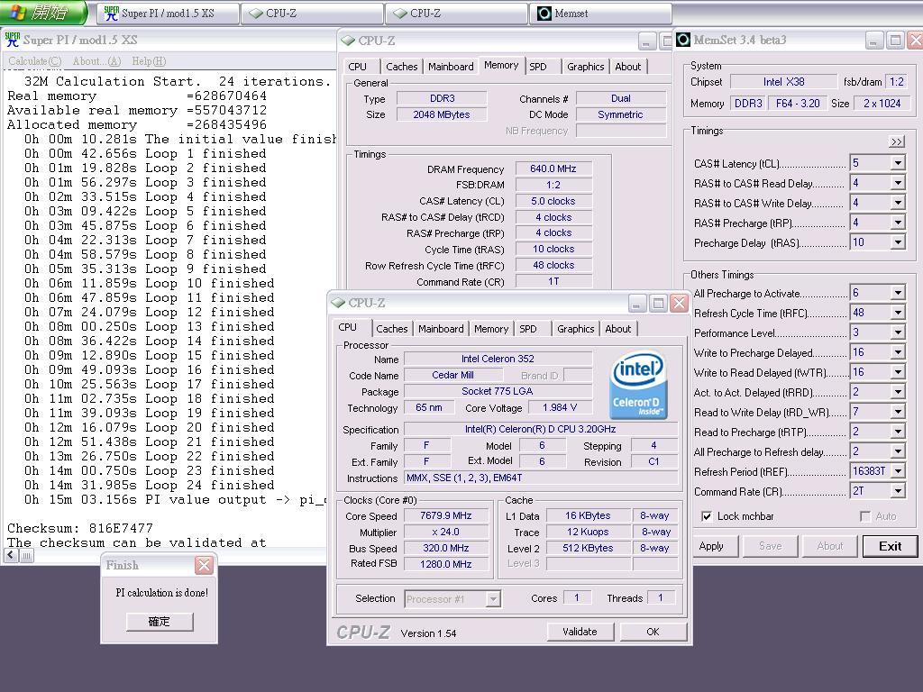Open Write to Precharge Delayed dropdown
Image resolution: width=923 pixels, height=692 pixels.
tap(897, 352)
